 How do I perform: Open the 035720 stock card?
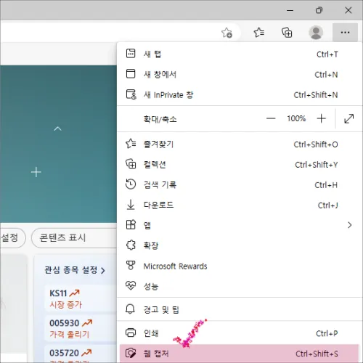point(81,354)
